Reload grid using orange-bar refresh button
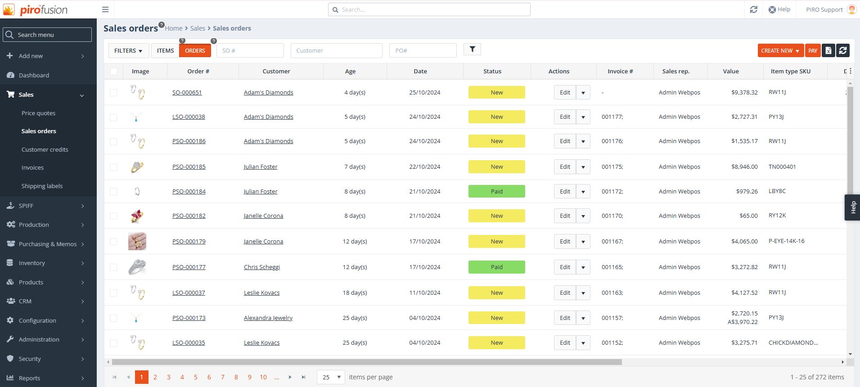The width and height of the screenshot is (860, 387). coord(843,50)
